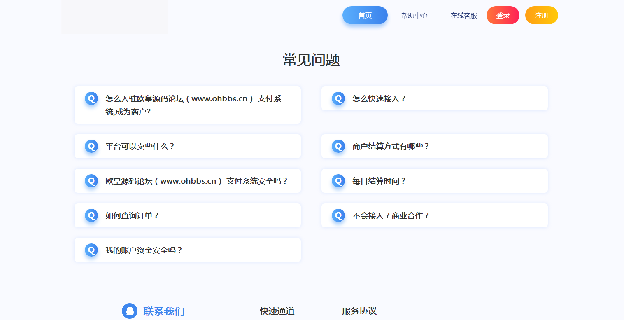Open 在线客服 from the top navigation
The image size is (624, 320).
point(463,15)
